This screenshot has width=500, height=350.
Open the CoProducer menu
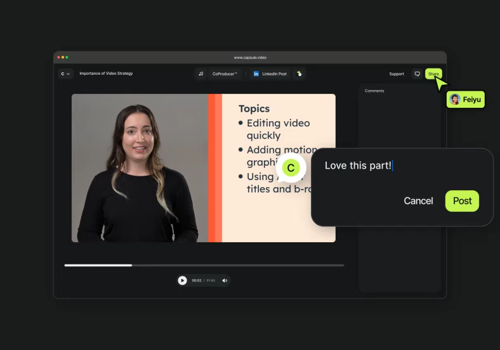(x=225, y=74)
